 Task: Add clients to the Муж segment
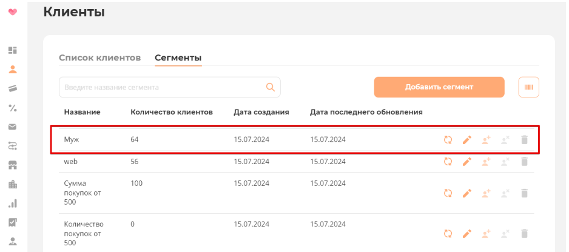485,140
